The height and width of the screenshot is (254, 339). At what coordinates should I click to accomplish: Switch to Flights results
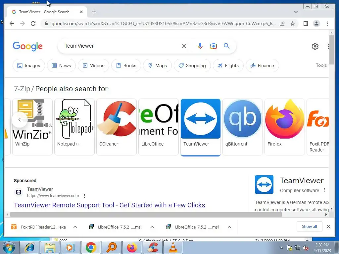click(228, 65)
